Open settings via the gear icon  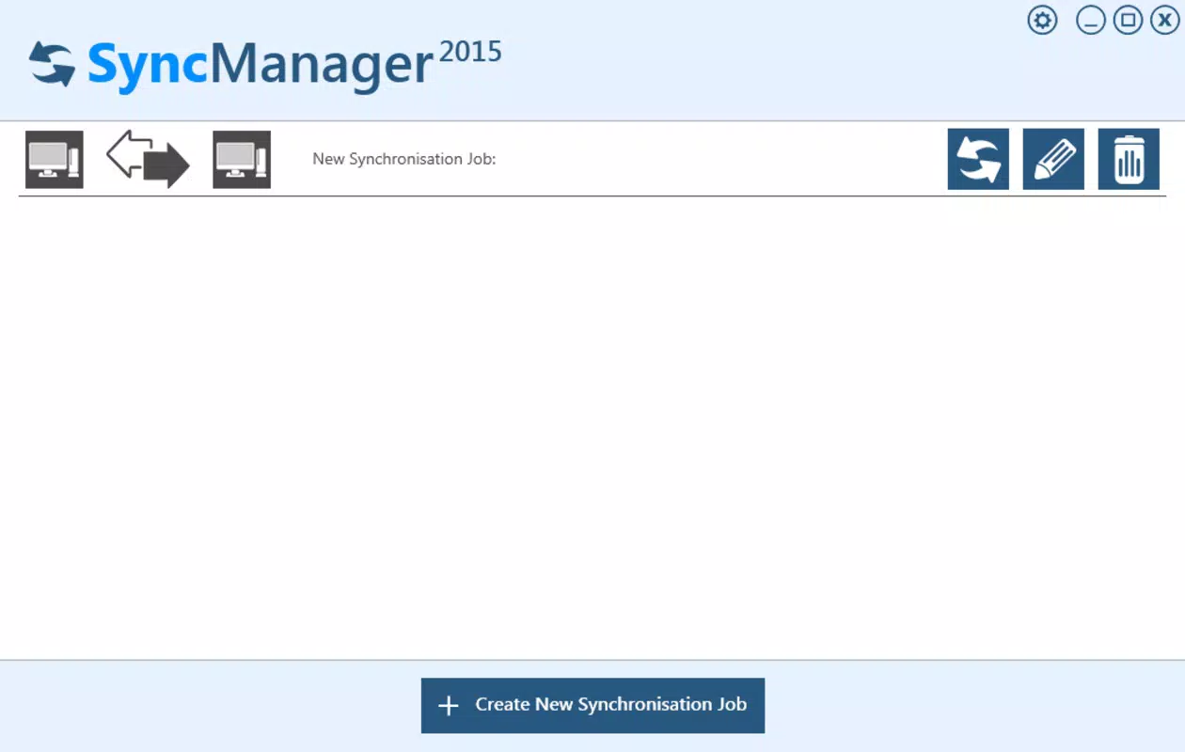pos(1042,20)
